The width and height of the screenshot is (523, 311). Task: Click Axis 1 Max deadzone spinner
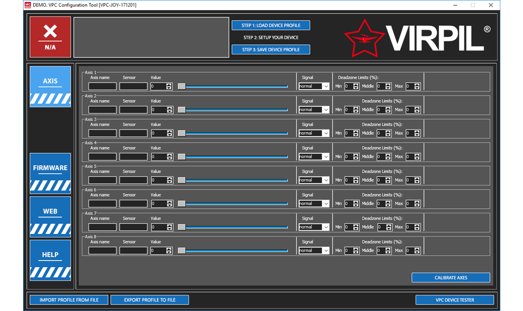tap(413, 86)
